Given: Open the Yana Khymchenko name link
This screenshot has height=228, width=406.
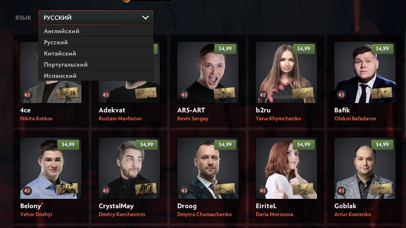Looking at the screenshot, I should coord(278,119).
